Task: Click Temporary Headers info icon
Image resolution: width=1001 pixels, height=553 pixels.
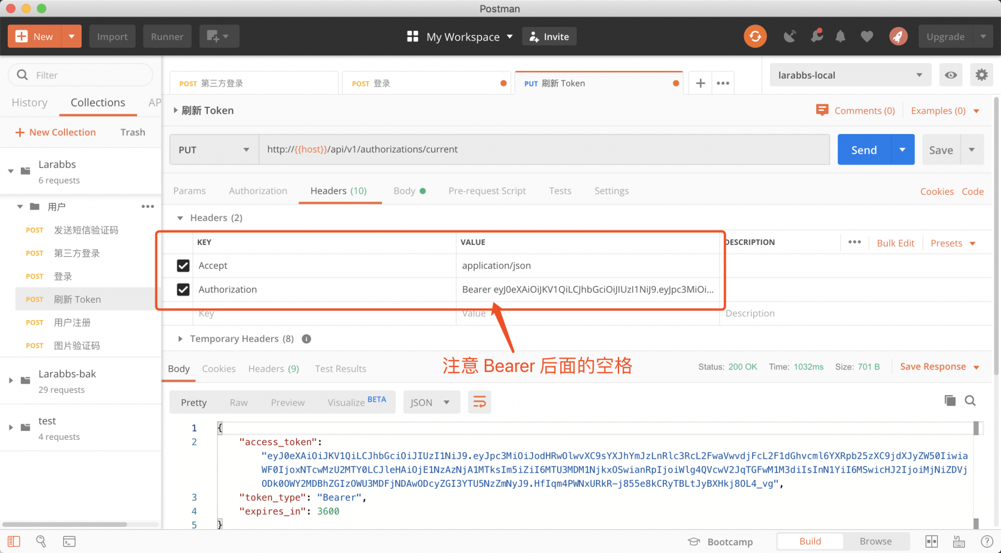Action: [x=306, y=339]
